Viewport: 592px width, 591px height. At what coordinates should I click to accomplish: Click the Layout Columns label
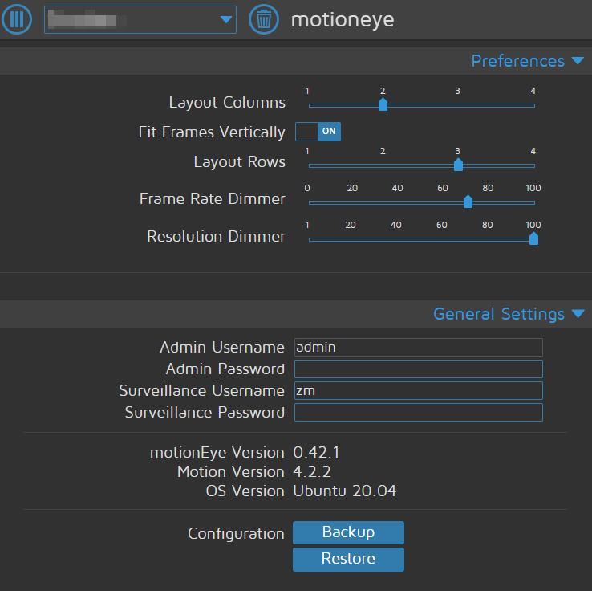coord(227,103)
